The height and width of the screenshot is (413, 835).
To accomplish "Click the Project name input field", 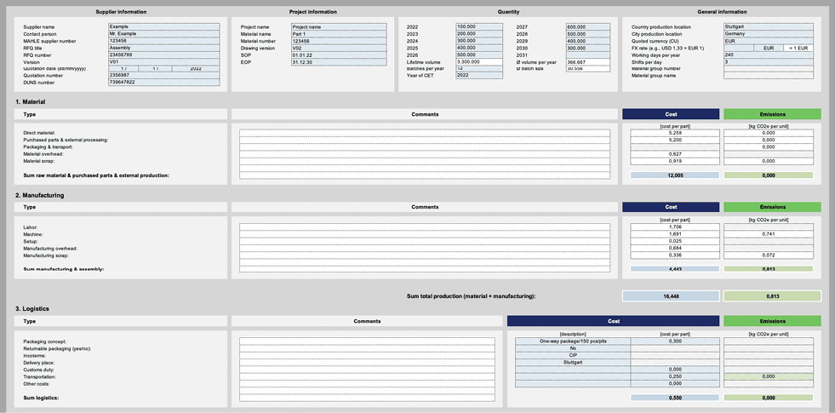I will [338, 26].
